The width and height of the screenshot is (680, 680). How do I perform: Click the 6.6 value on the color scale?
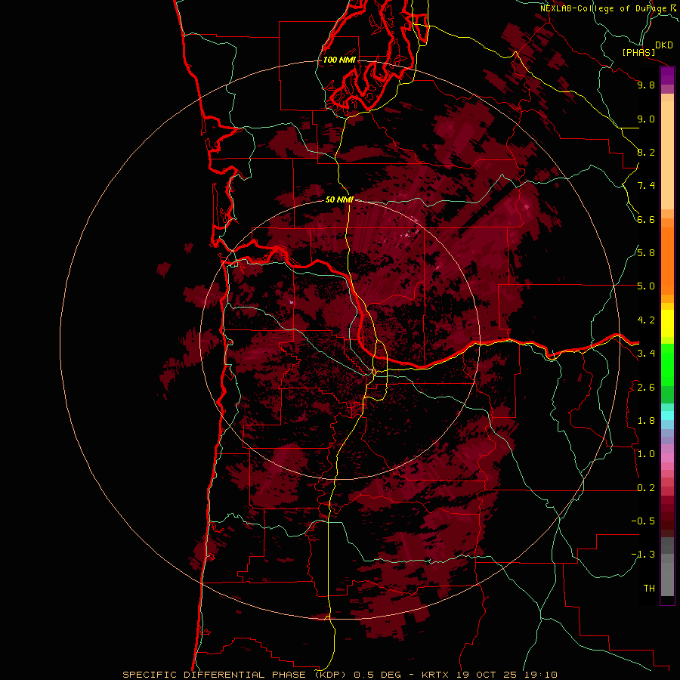pyautogui.click(x=646, y=219)
